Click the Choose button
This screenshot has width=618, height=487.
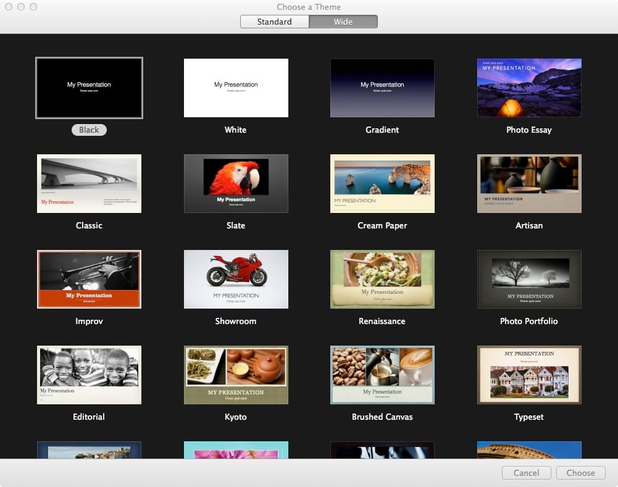tap(580, 473)
